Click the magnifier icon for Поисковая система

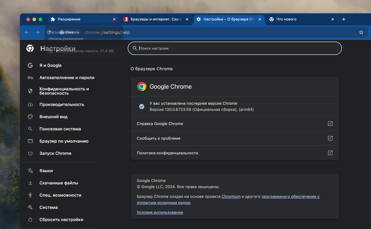[30, 129]
